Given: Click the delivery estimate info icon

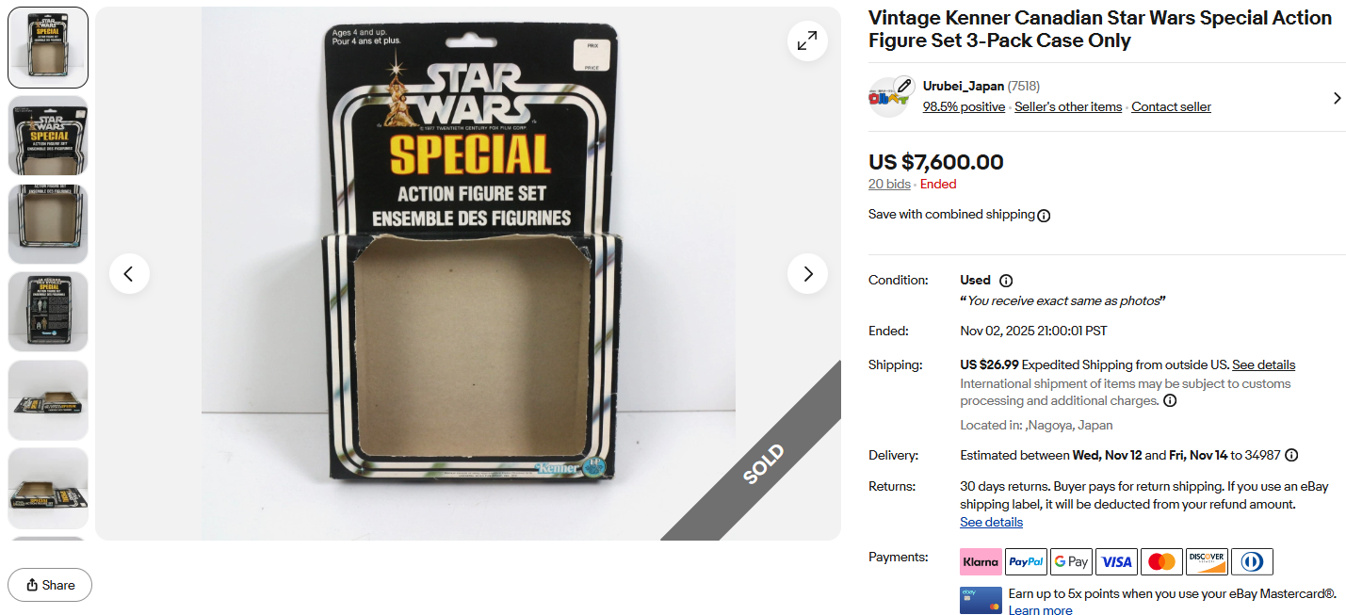Looking at the screenshot, I should pos(1291,455).
